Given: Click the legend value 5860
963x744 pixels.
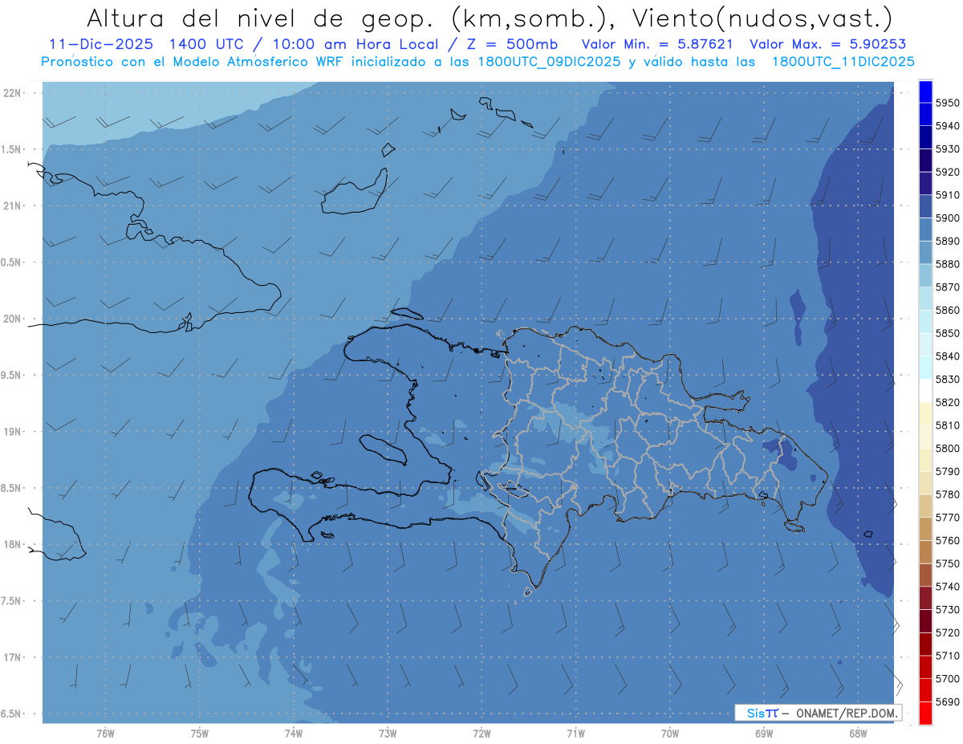Looking at the screenshot, I should click(x=948, y=310).
